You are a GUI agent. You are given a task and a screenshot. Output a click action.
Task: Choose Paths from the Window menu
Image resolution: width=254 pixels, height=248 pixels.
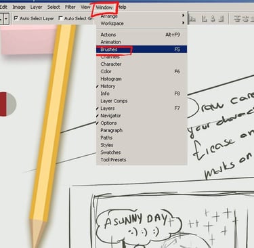coord(142,138)
